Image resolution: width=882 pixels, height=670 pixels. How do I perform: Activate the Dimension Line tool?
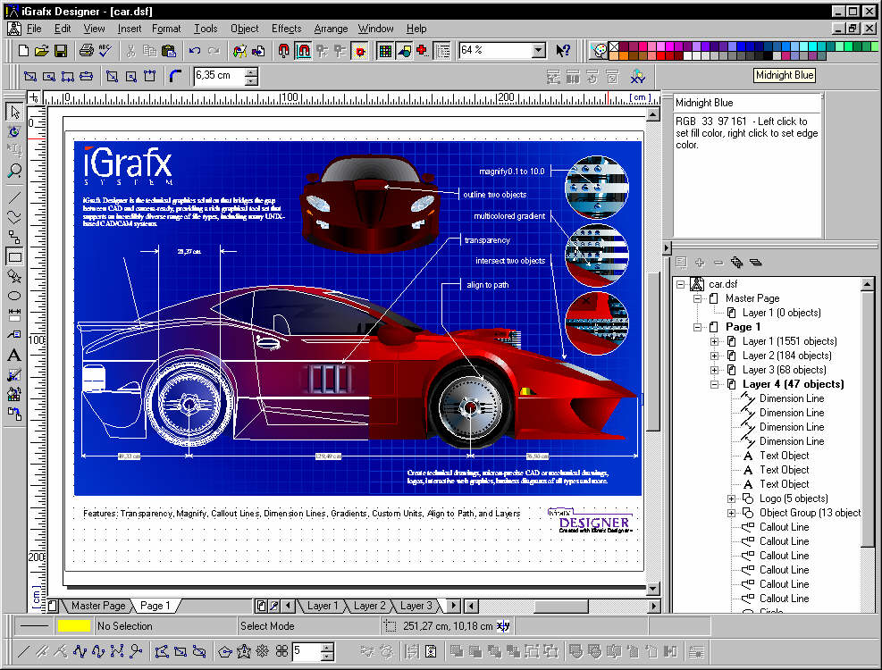pyautogui.click(x=14, y=314)
